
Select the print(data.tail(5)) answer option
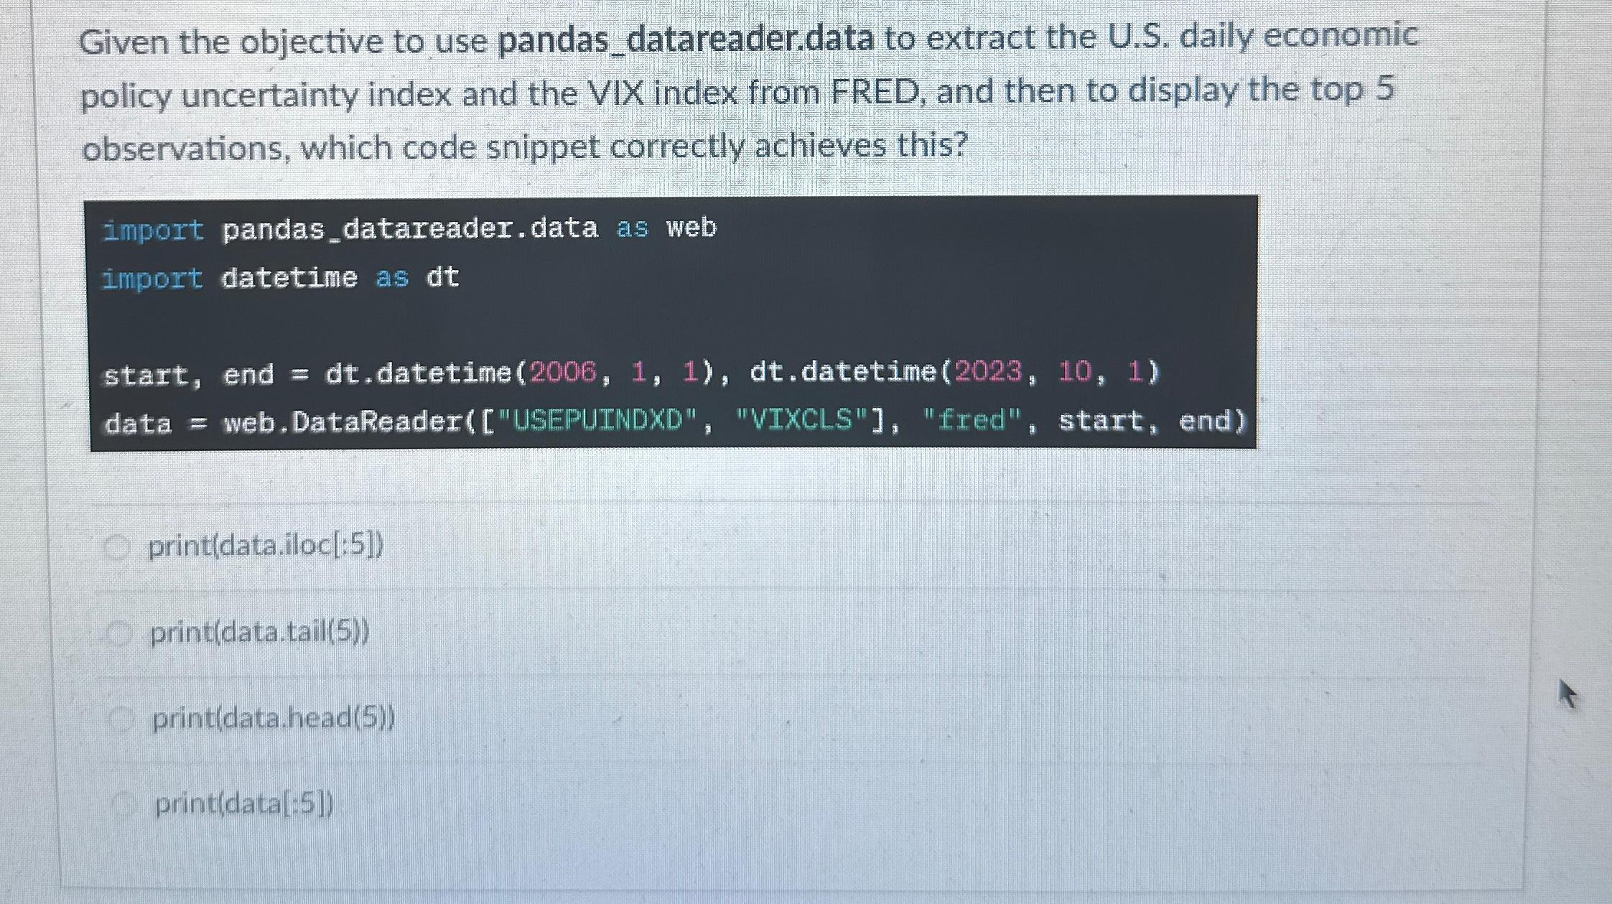258,633
